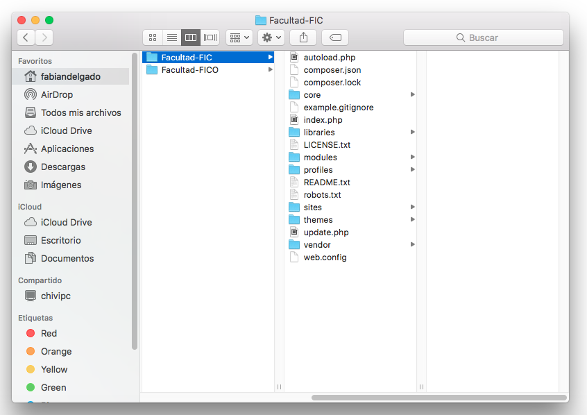This screenshot has height=415, width=587.
Task: Open Descargas in the sidebar
Action: coord(62,167)
